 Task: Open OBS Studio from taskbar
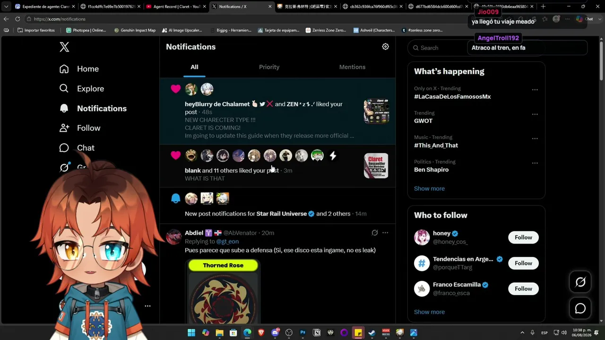(289, 333)
